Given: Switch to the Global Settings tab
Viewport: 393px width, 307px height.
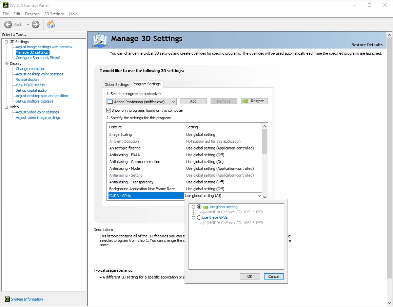Looking at the screenshot, I should (x=117, y=85).
